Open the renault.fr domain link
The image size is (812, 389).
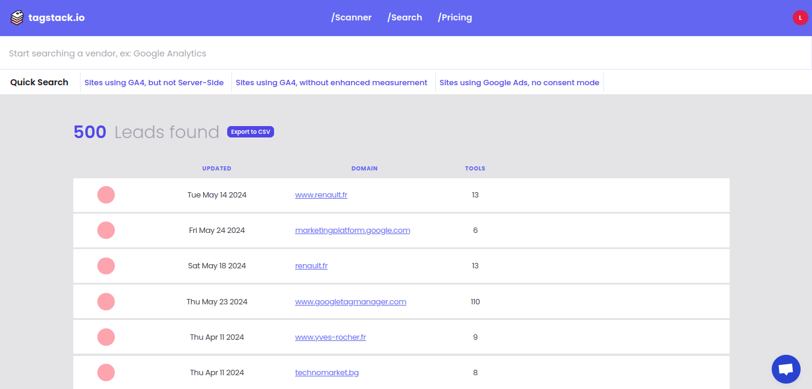tap(311, 266)
